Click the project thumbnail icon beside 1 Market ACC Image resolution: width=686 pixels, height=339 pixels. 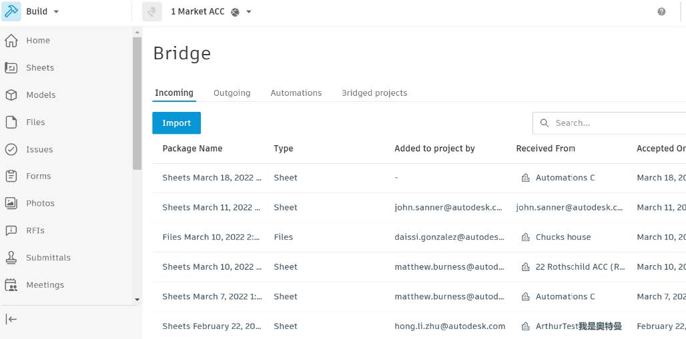point(151,12)
